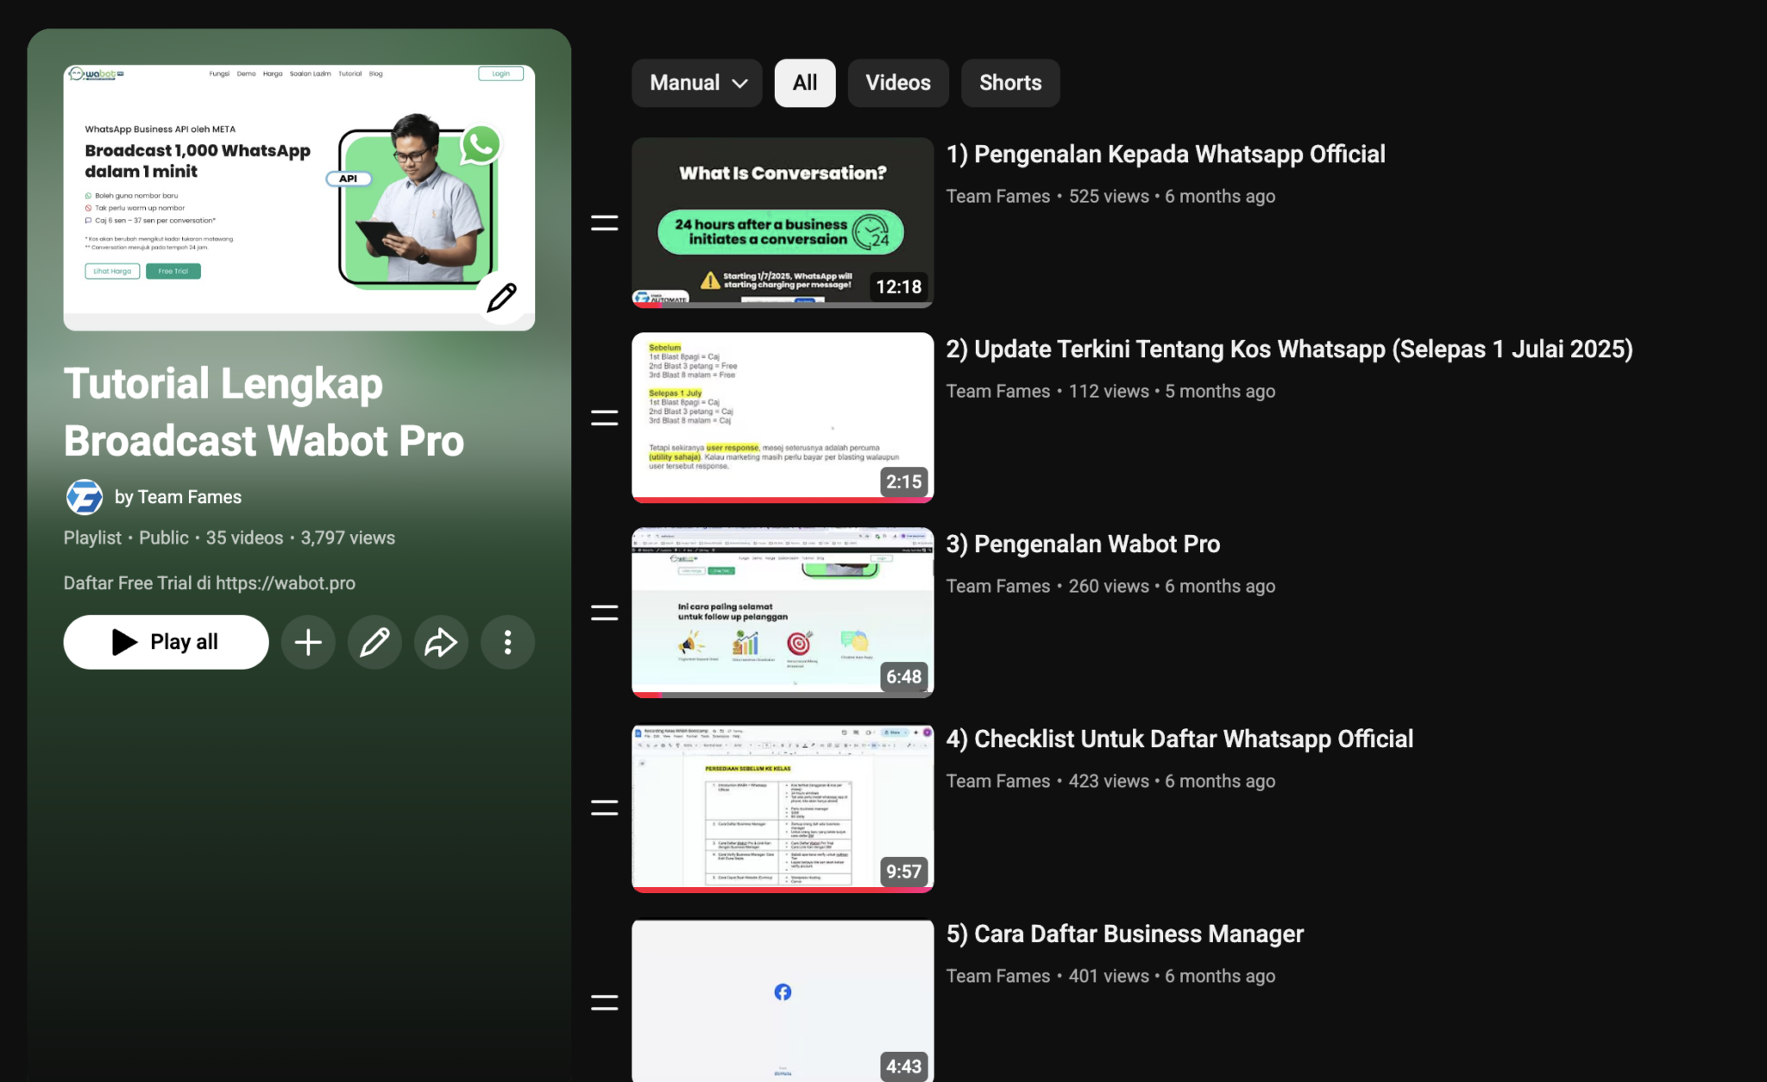Click the reorder handle beside video 3
The height and width of the screenshot is (1082, 1767).
(604, 613)
